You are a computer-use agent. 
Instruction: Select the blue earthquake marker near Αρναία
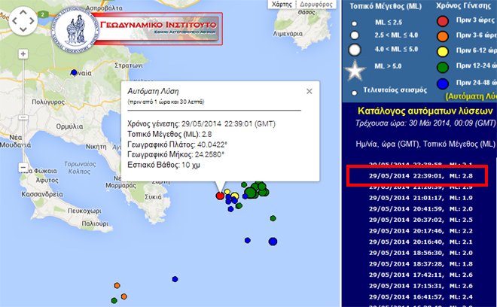coord(74,73)
